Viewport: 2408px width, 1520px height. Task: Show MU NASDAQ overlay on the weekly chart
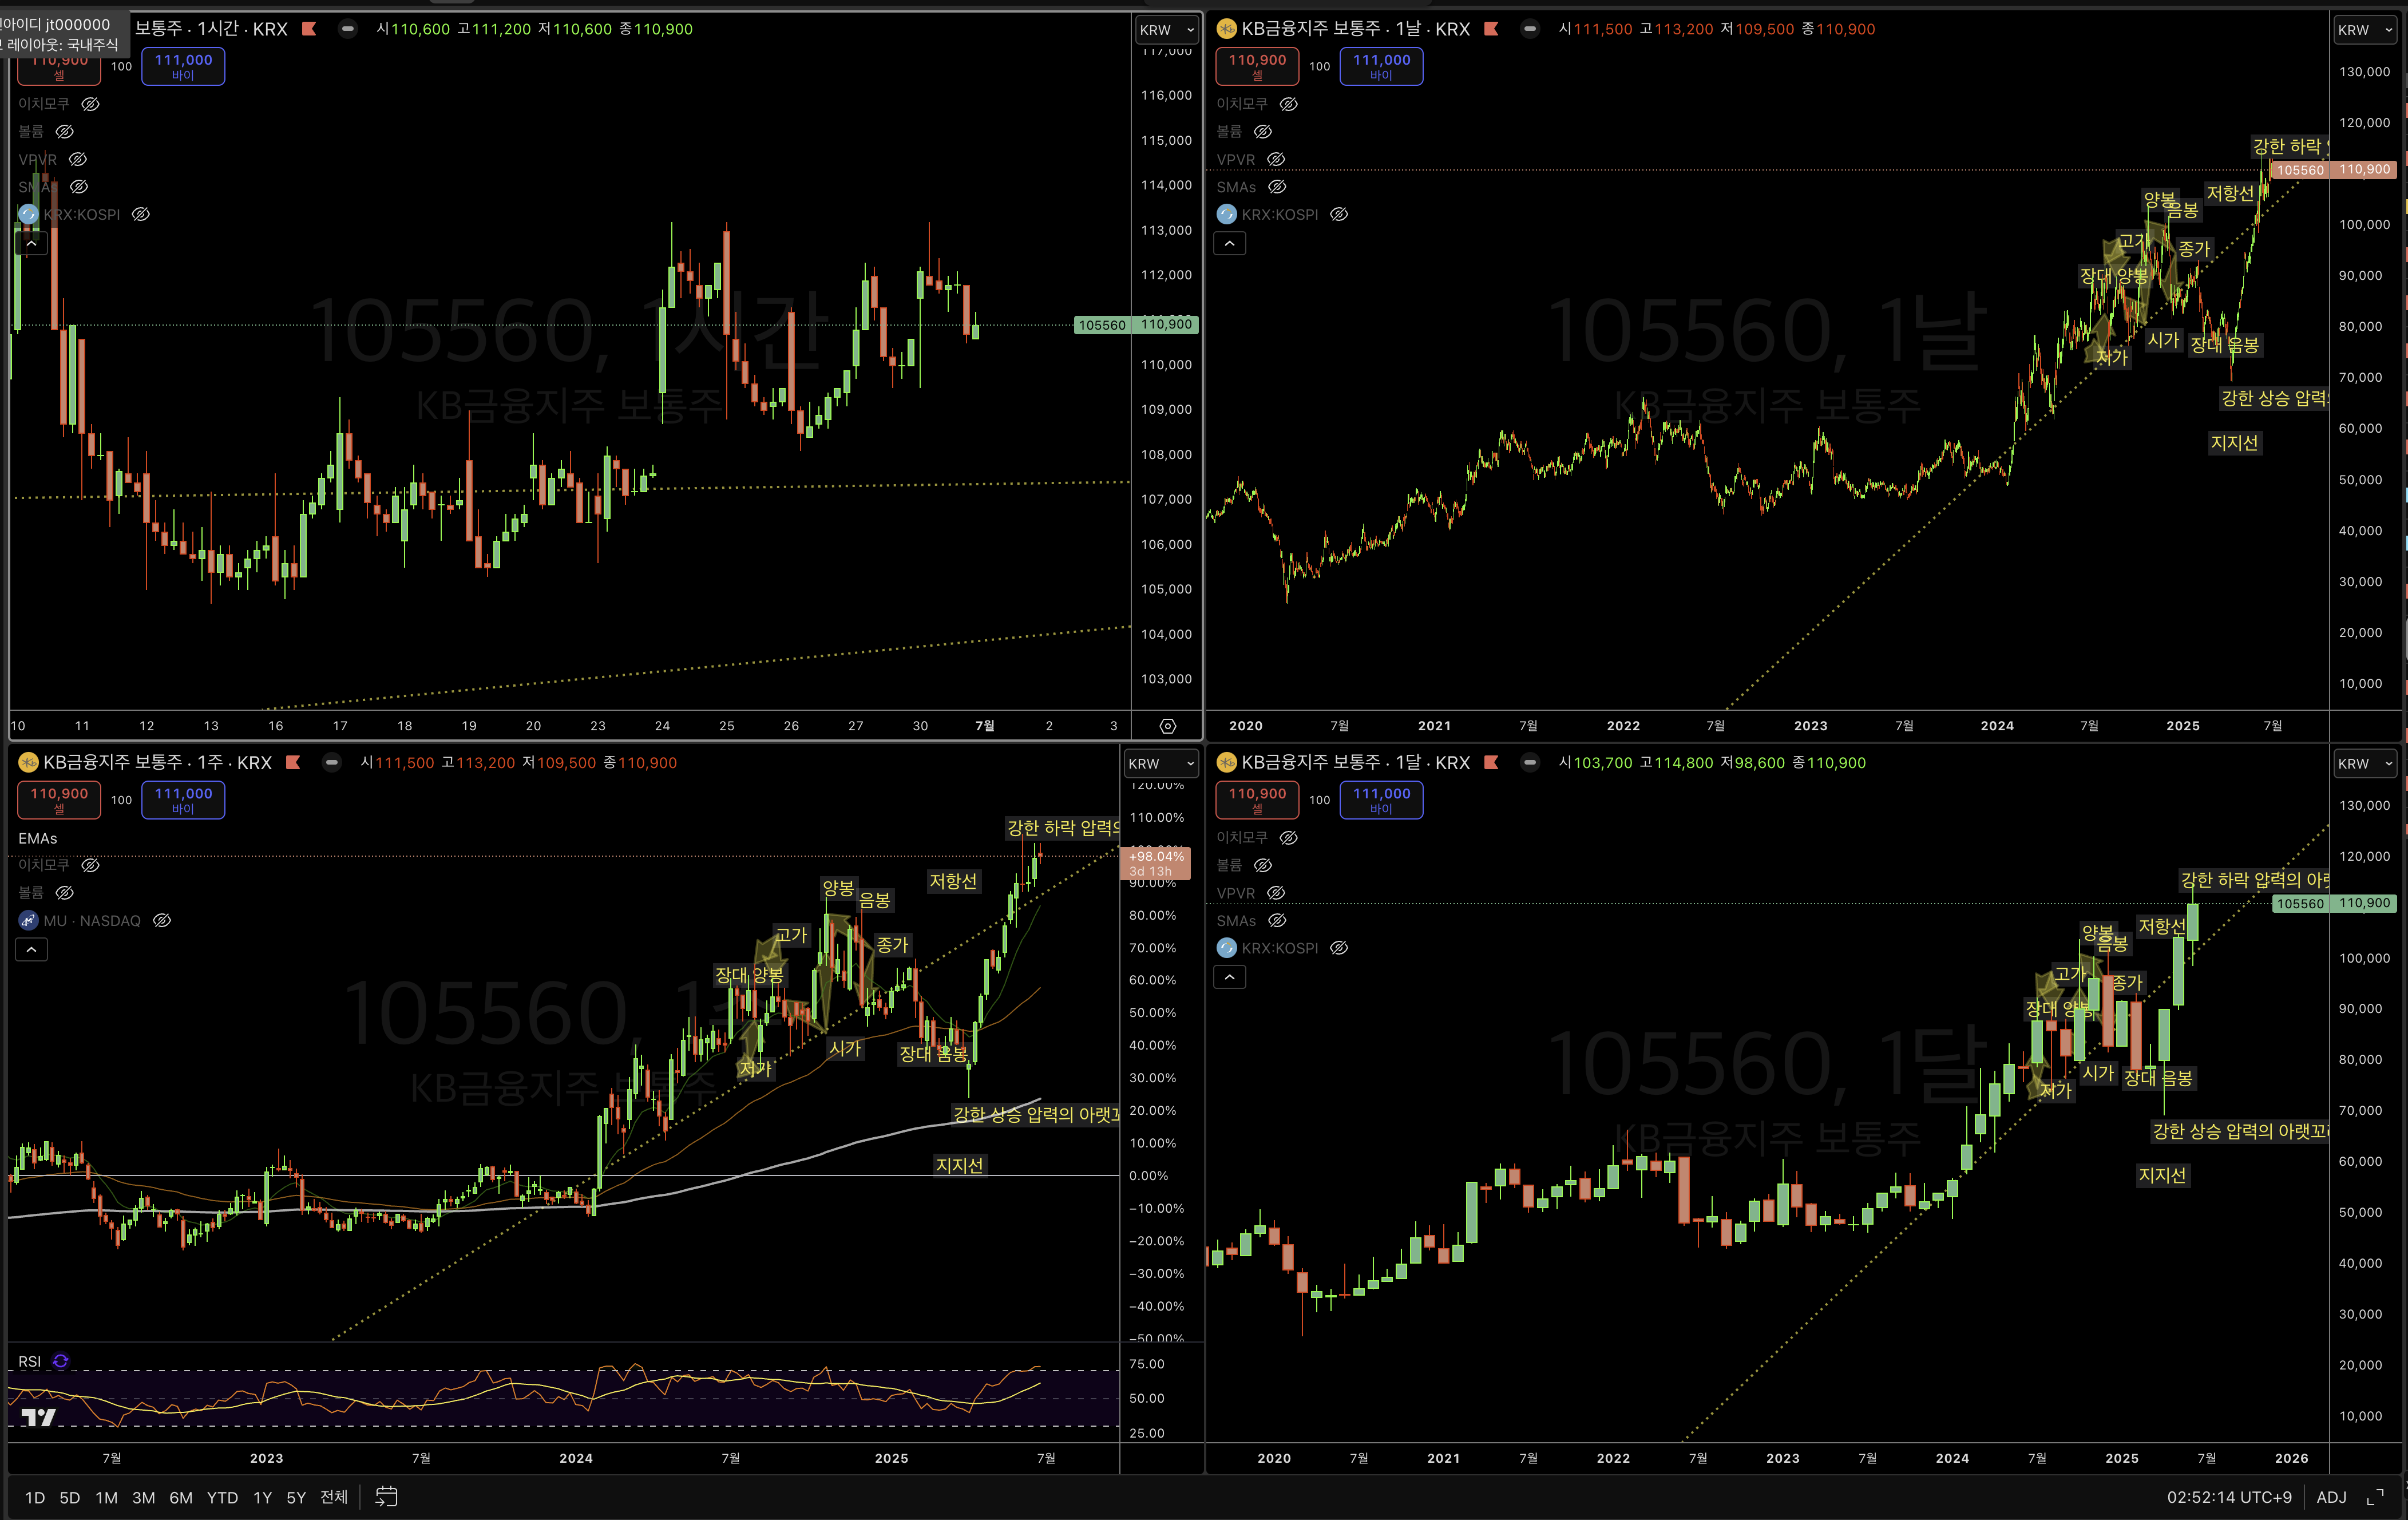click(x=161, y=920)
